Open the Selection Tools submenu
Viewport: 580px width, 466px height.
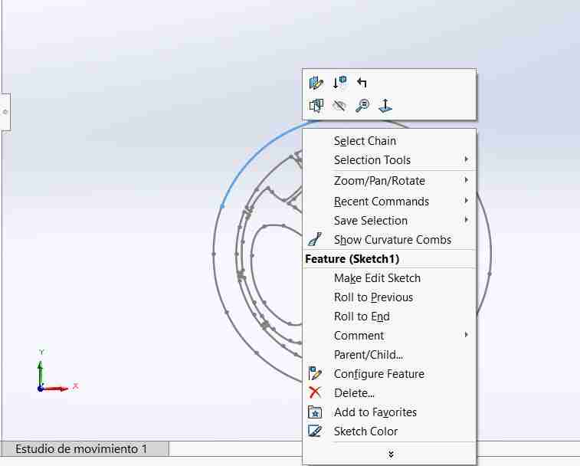pyautogui.click(x=389, y=160)
